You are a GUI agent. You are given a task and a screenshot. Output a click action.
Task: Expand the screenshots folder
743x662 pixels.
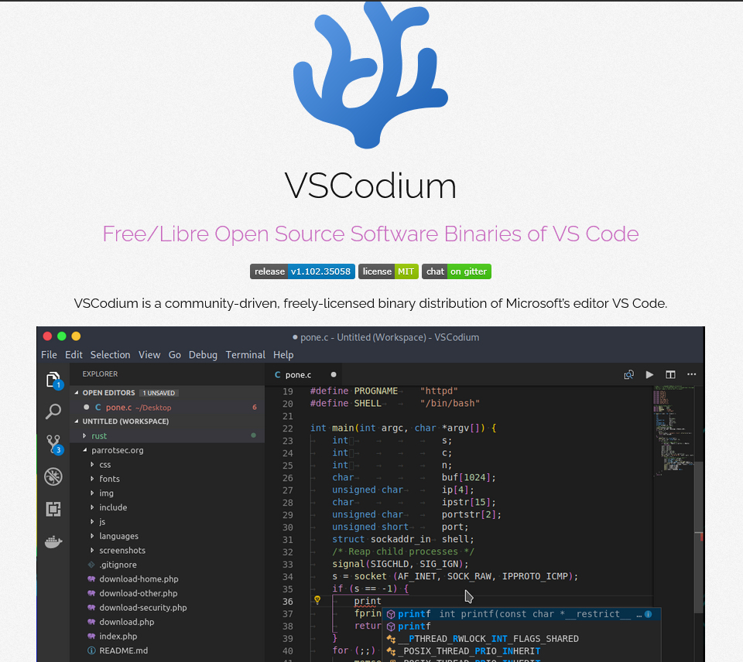click(92, 550)
